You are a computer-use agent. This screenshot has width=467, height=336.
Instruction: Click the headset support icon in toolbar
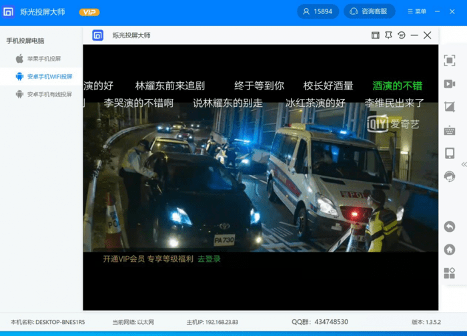[450, 176]
